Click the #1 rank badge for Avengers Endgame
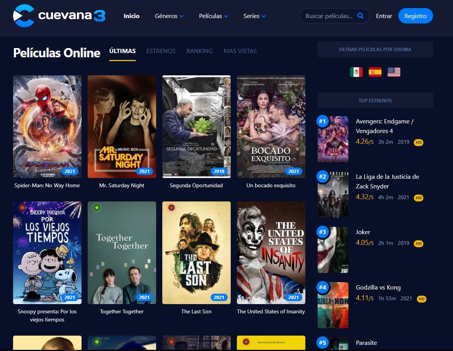 323,121
